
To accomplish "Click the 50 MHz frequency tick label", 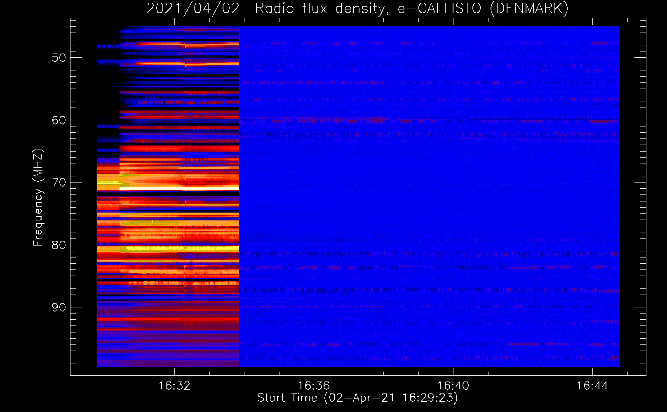I will coord(59,58).
